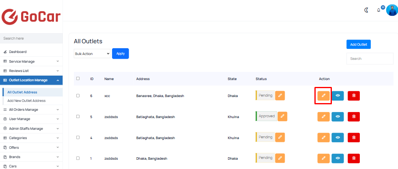The width and height of the screenshot is (398, 169).
Task: Delete outlet ID 1 with trash button
Action: pyautogui.click(x=354, y=158)
